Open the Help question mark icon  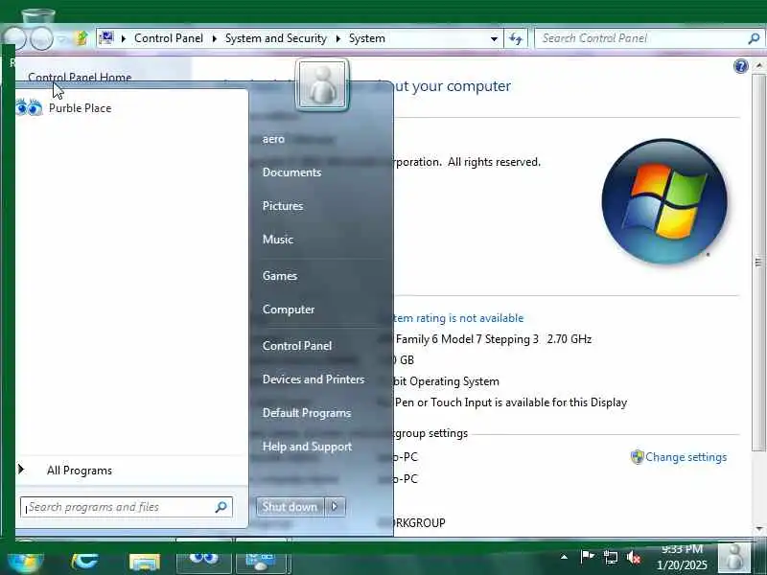pos(740,66)
